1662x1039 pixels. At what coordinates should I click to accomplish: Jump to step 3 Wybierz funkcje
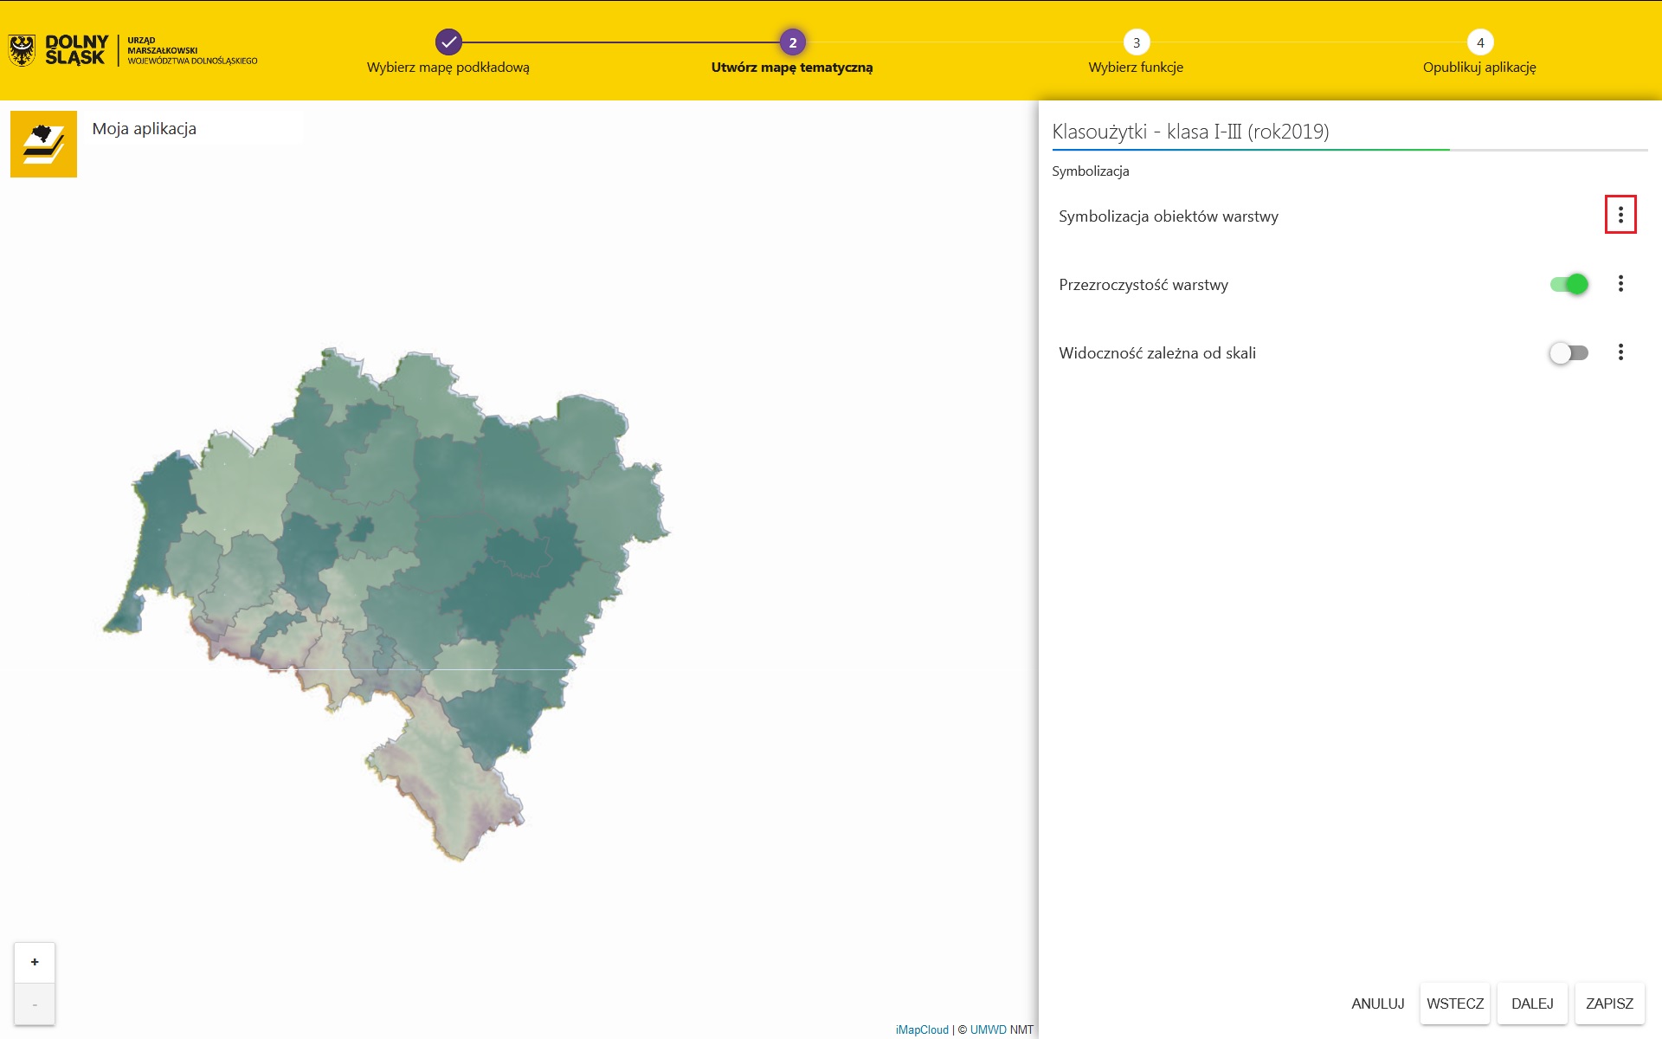tap(1136, 42)
